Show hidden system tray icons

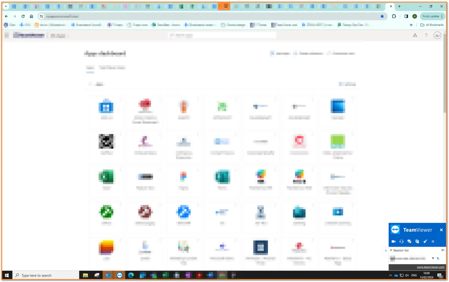click(391, 275)
